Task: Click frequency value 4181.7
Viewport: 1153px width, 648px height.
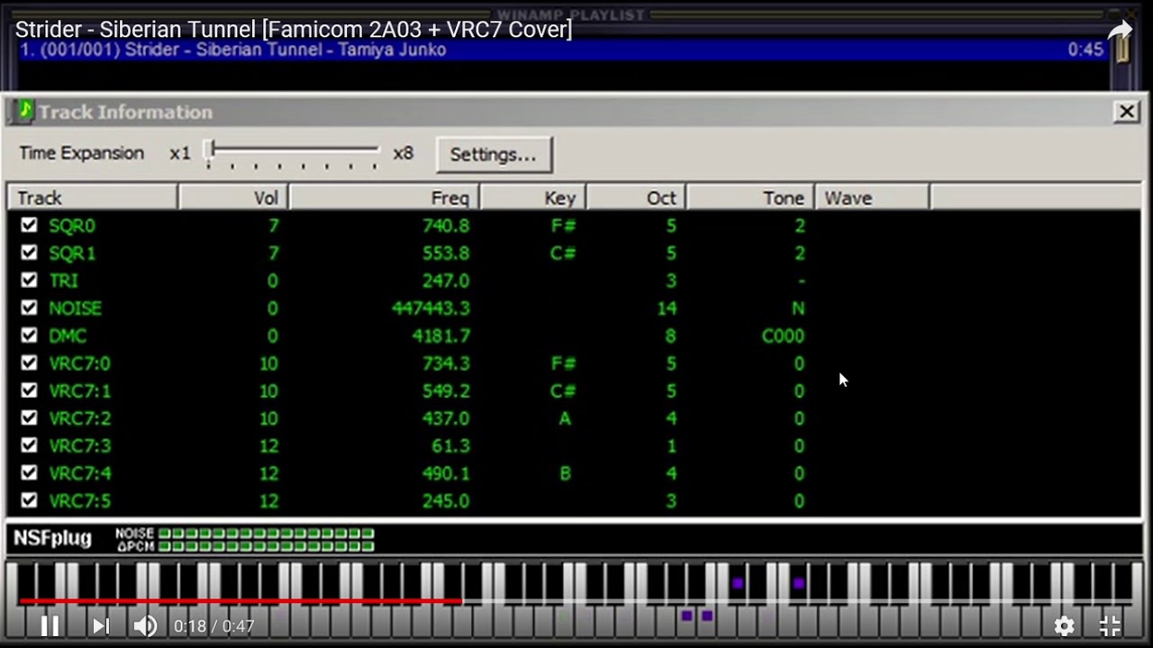Action: point(441,336)
